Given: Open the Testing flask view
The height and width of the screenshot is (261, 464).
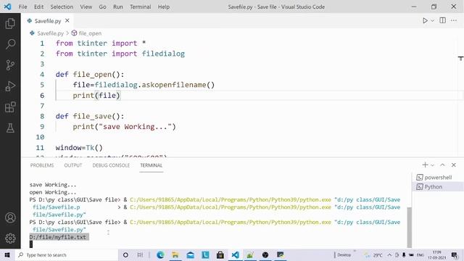Looking at the screenshot, I should coord(10,128).
